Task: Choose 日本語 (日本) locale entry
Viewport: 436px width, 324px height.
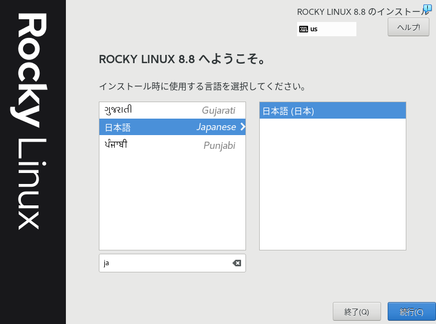Action: click(x=333, y=111)
